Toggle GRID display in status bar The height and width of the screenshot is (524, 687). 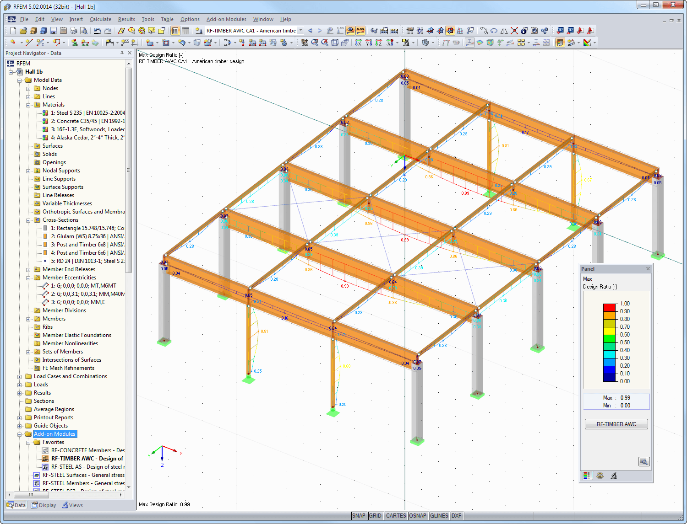375,515
